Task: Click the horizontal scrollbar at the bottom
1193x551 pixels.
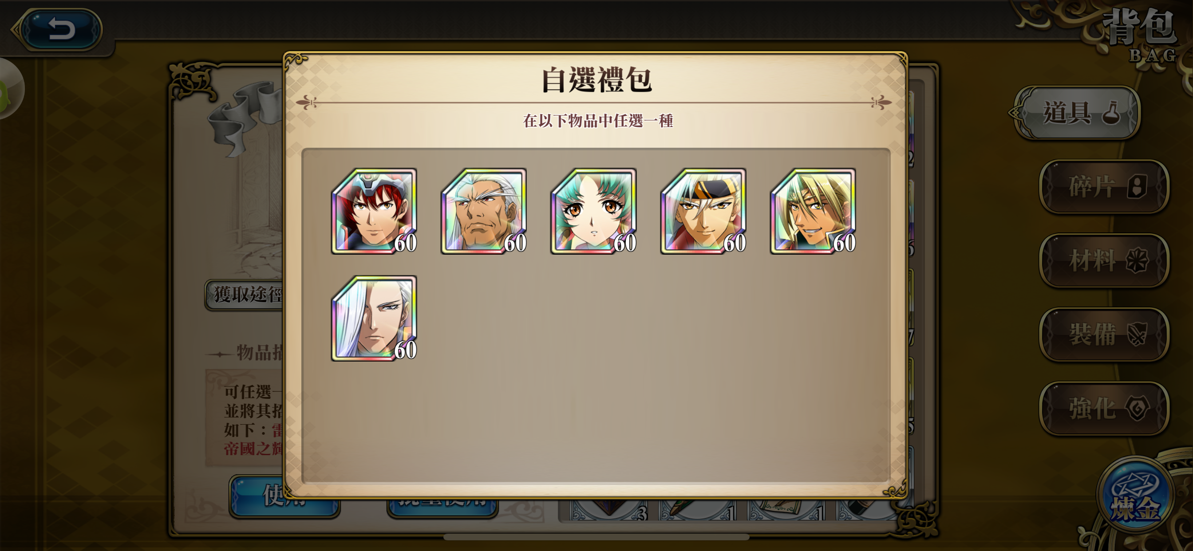Action: (596, 537)
